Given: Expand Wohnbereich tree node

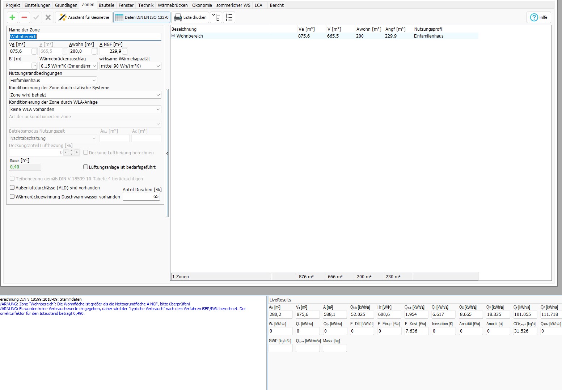Looking at the screenshot, I should (x=173, y=36).
